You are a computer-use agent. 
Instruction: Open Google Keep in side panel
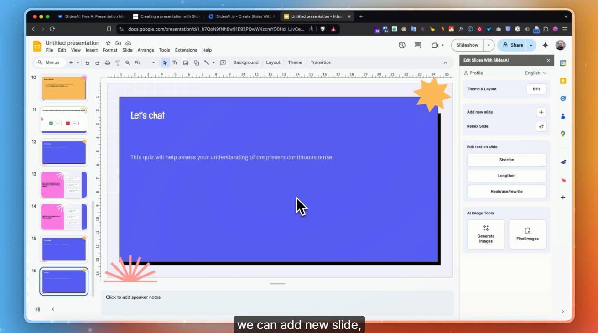click(563, 81)
